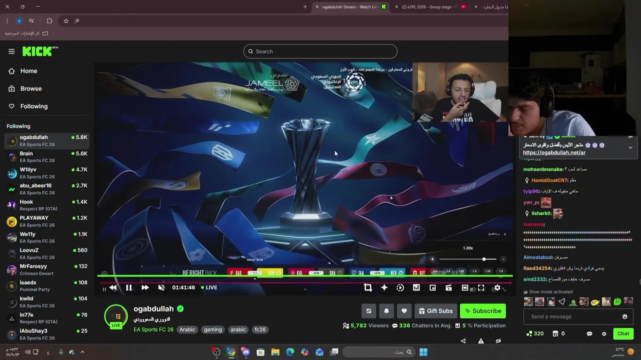Unmute the stream volume icon

(x=161, y=287)
